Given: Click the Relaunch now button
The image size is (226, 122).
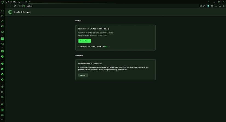Looking at the screenshot, I should coord(84,41).
